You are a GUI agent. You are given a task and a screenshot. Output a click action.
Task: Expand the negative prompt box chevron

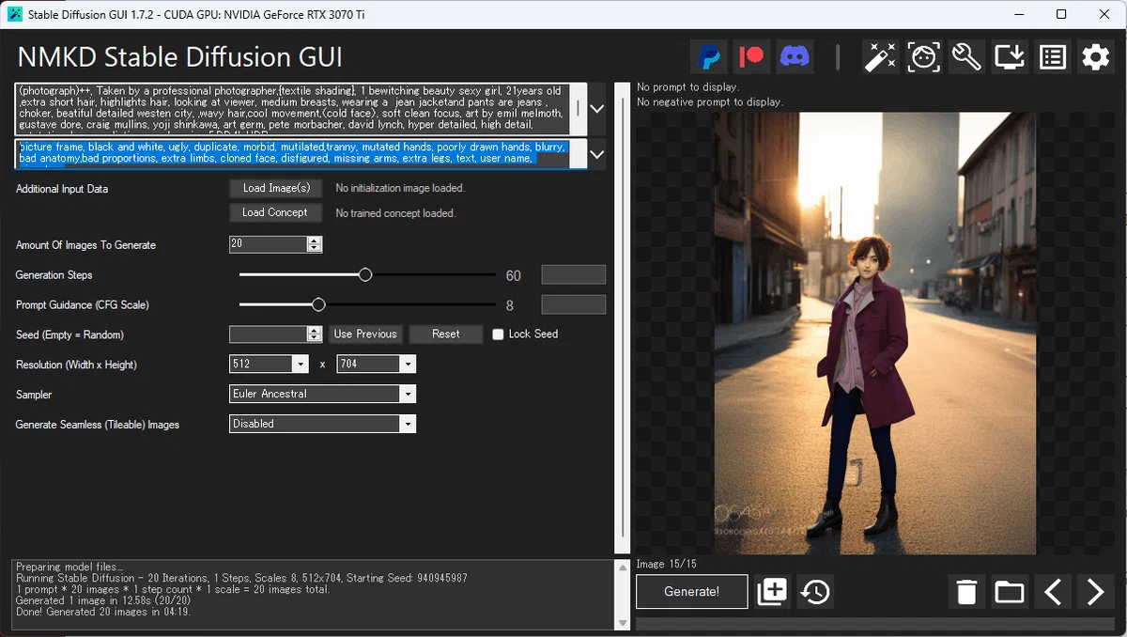[596, 153]
